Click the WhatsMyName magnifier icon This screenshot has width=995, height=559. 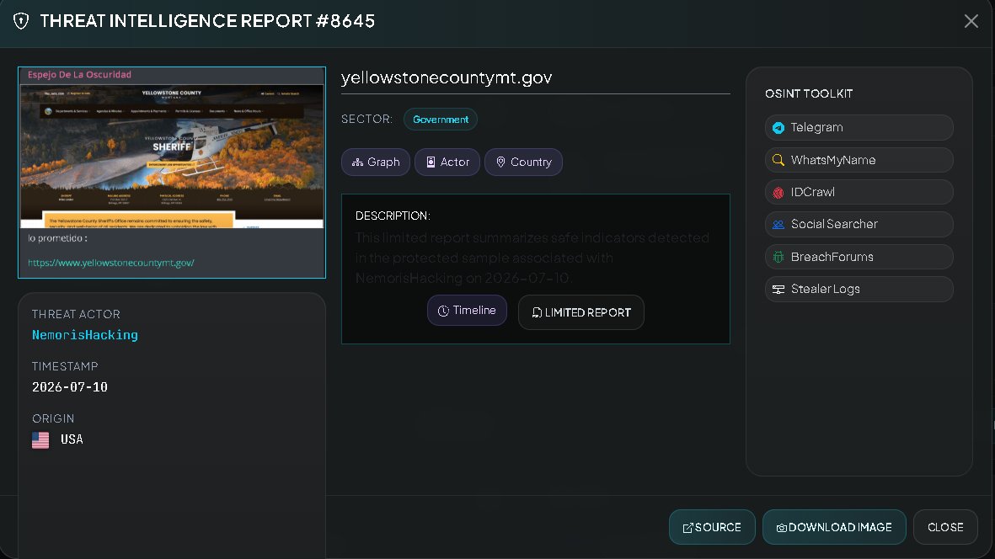[x=778, y=160]
